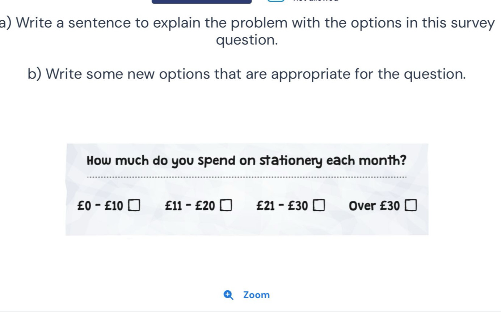Select the magnifier icon to enlarge the question

228,295
